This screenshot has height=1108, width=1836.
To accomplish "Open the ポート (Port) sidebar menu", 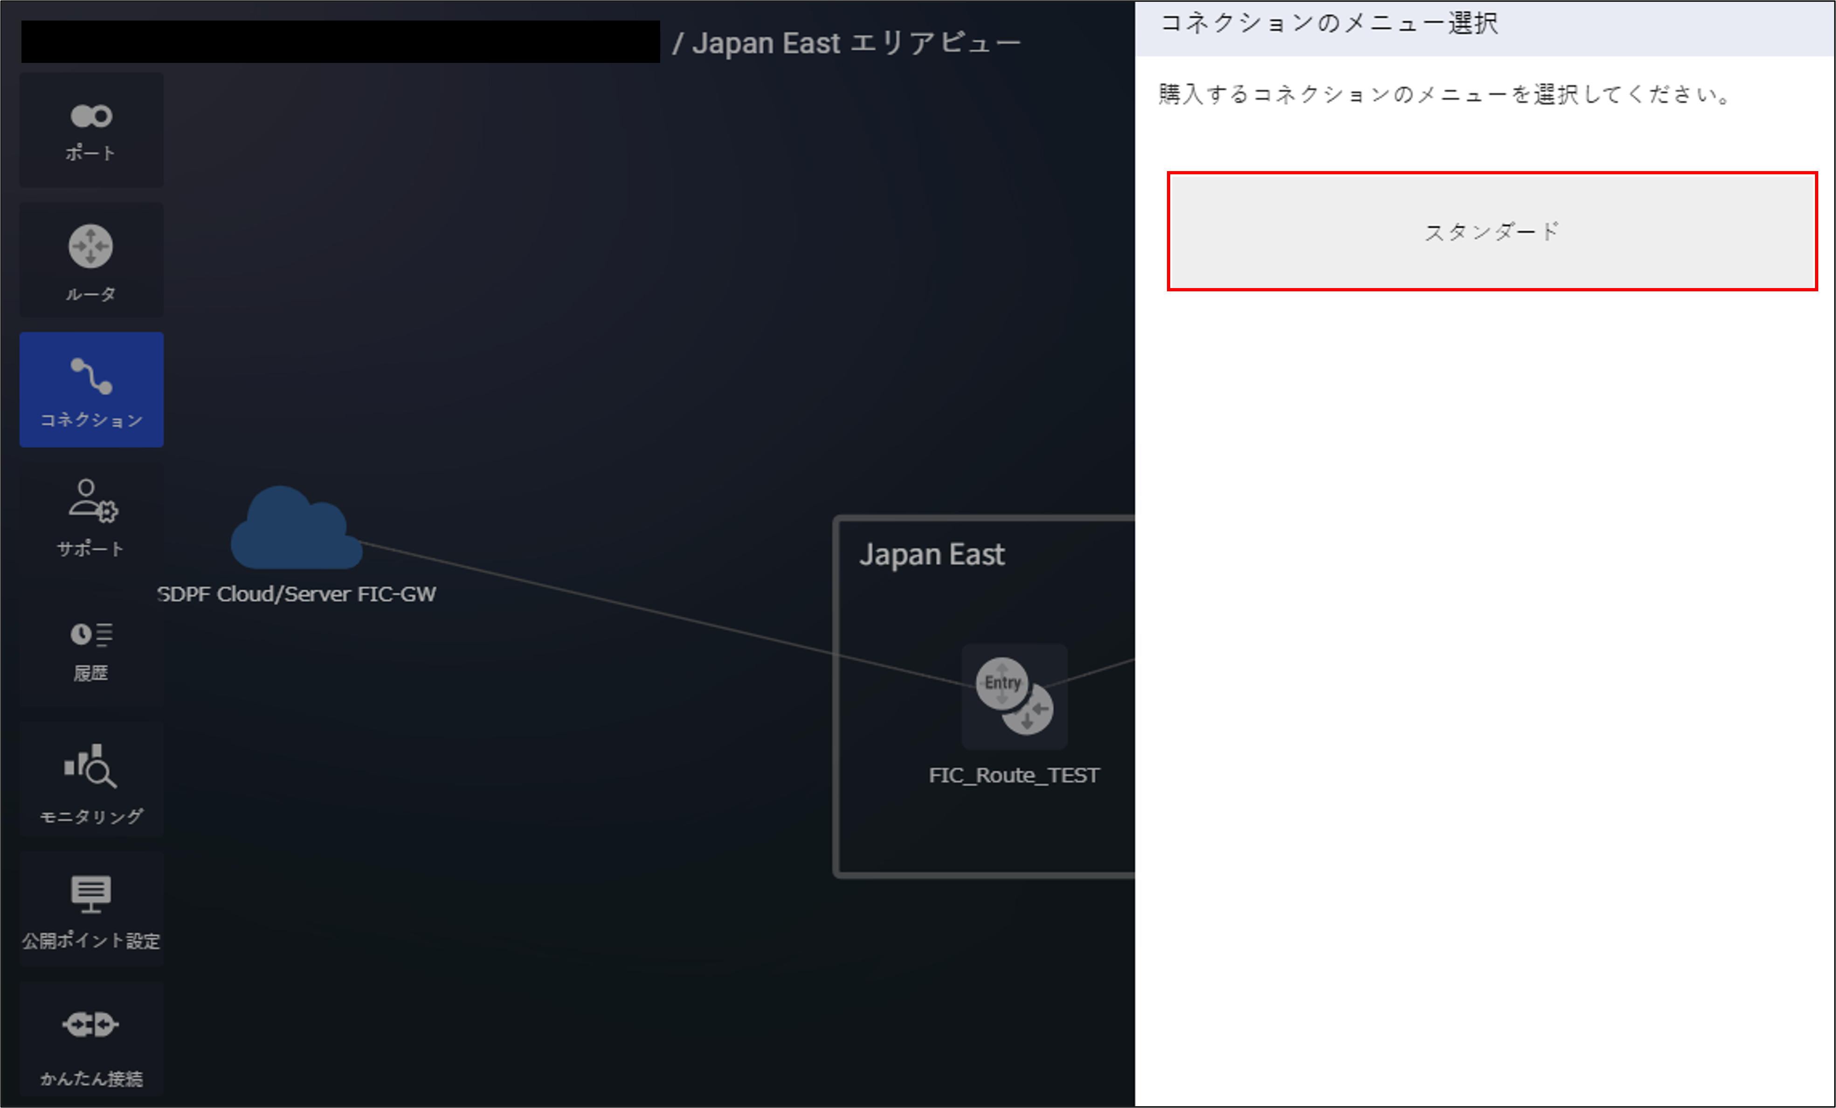I will [x=91, y=131].
